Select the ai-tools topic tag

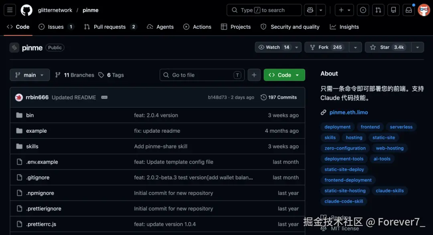[x=382, y=159]
